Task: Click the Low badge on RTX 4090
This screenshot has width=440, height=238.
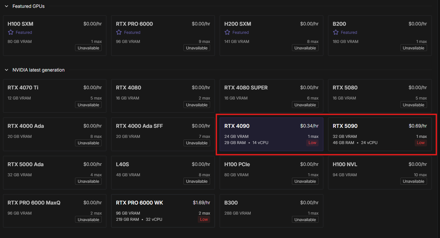Action: (312, 143)
